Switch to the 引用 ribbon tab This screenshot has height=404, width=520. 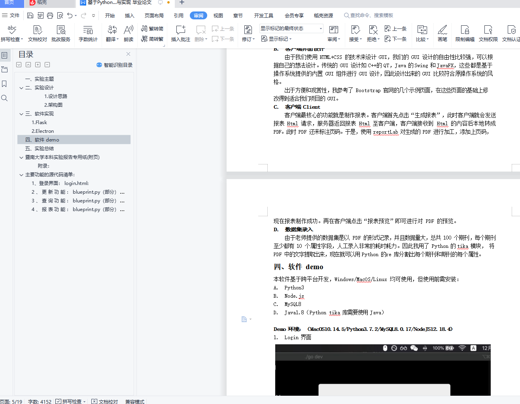pyautogui.click(x=179, y=15)
